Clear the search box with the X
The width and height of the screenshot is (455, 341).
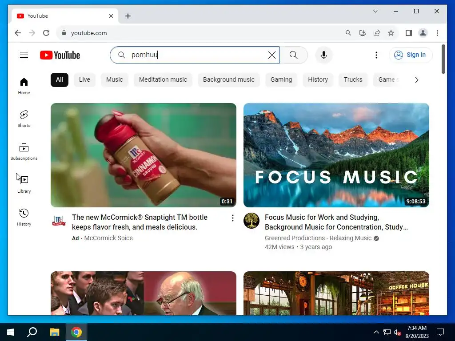pyautogui.click(x=272, y=55)
